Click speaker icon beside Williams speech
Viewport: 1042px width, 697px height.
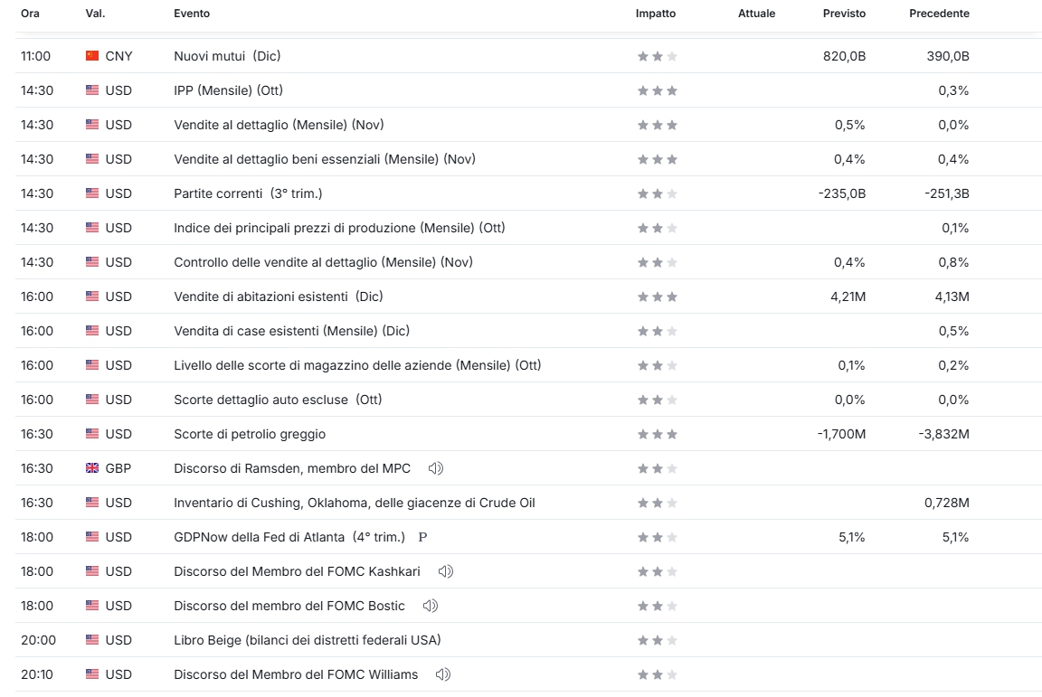coord(443,674)
